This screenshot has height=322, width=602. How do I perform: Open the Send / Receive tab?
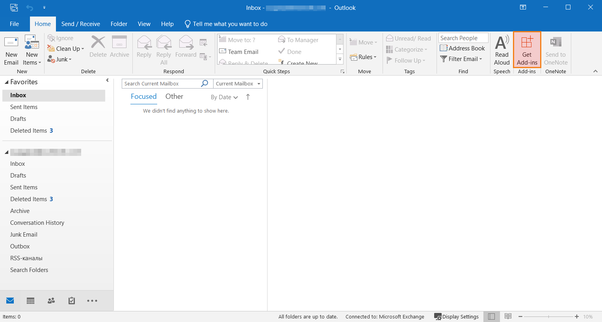80,24
